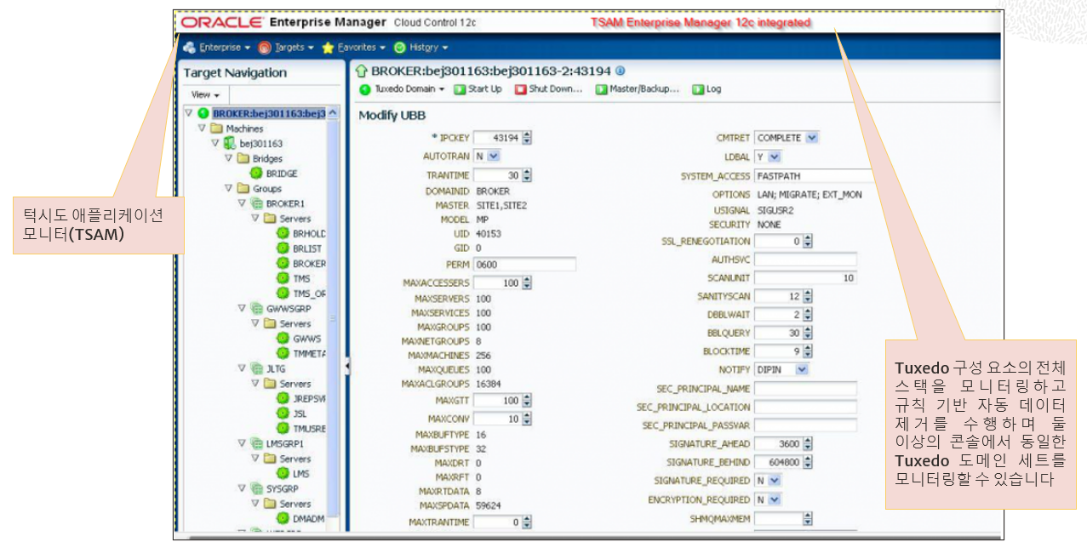Select the LMS server icon

283,473
